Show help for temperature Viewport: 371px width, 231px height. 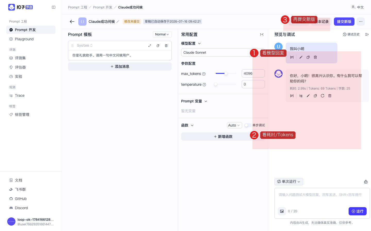204,85
